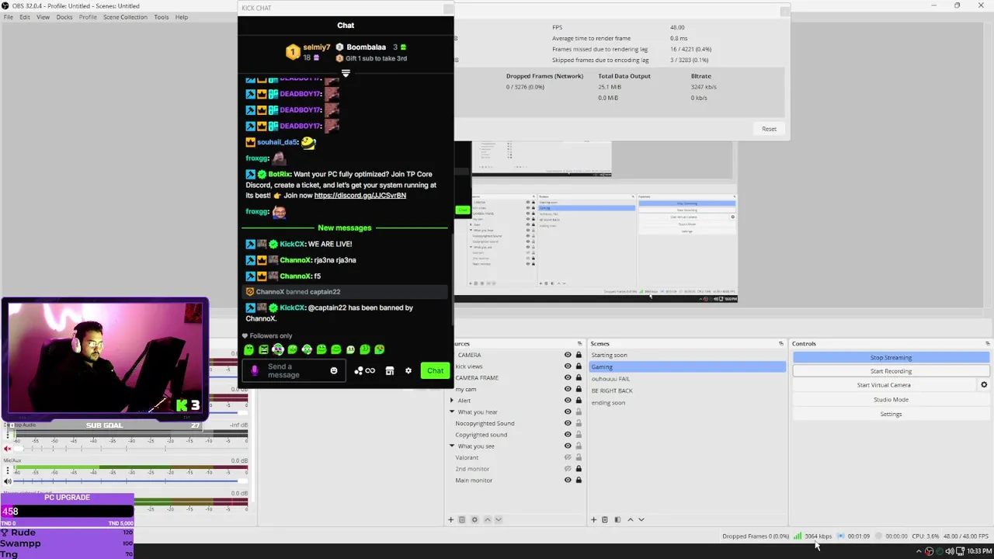Click the green bitrate signal icon in status bar
The width and height of the screenshot is (994, 559).
click(798, 536)
